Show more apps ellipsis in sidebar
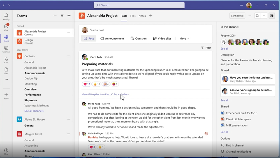280x158 pixels. click(6, 79)
